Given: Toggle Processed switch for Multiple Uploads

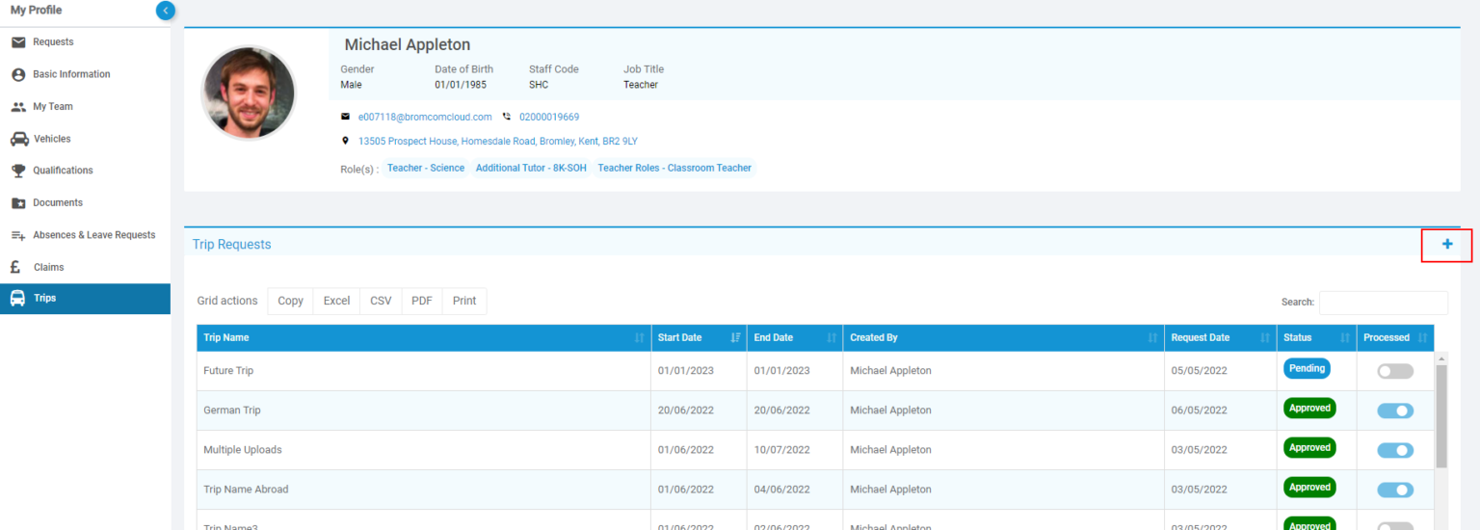Looking at the screenshot, I should [1394, 450].
